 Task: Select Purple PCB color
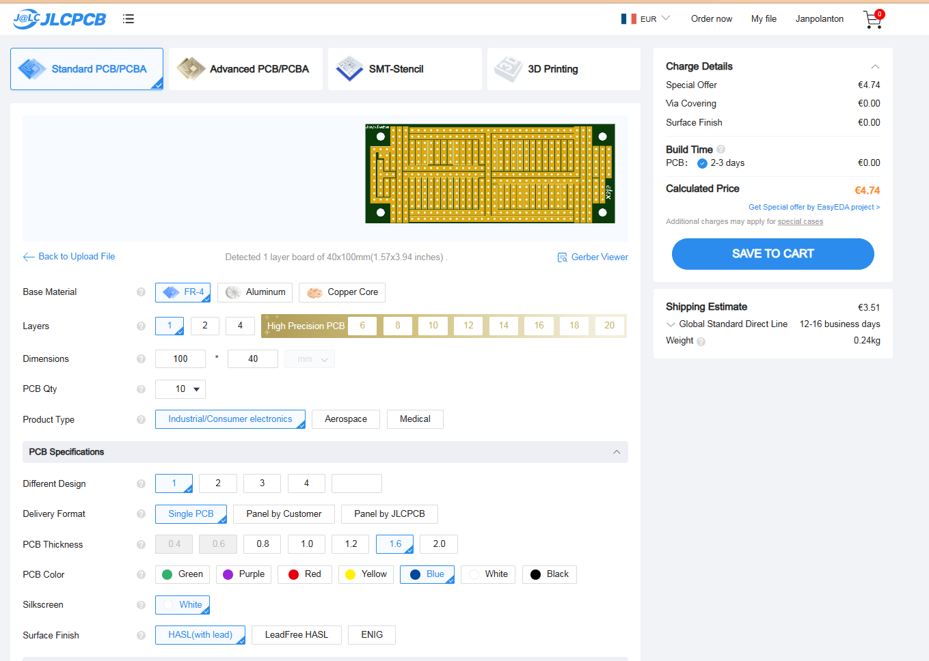click(243, 575)
